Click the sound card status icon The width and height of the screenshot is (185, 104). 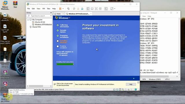[x=129, y=90]
